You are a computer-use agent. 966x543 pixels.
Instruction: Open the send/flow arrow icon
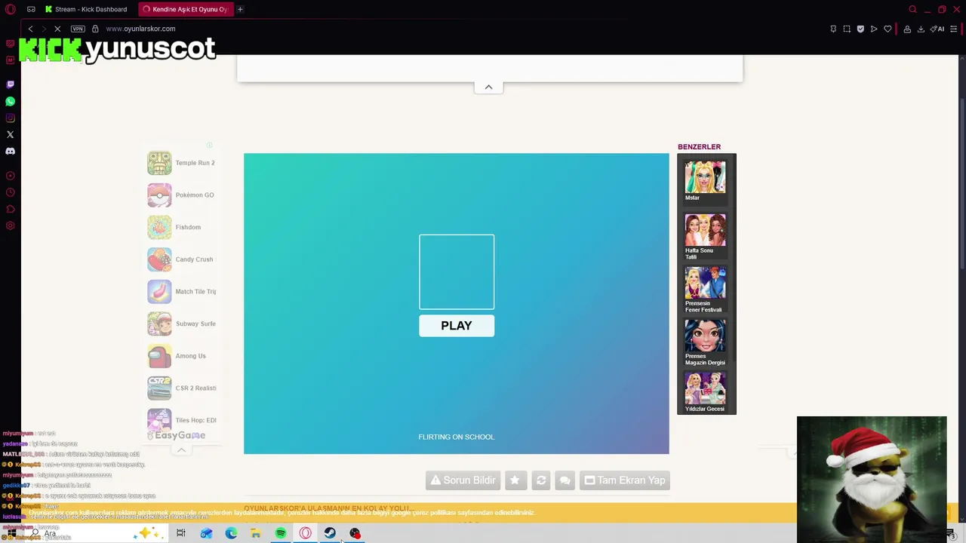(874, 29)
